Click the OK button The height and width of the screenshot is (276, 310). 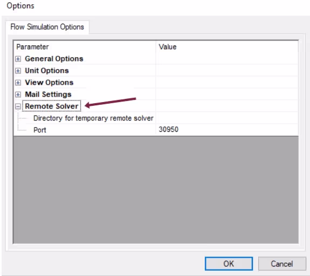[229, 264]
